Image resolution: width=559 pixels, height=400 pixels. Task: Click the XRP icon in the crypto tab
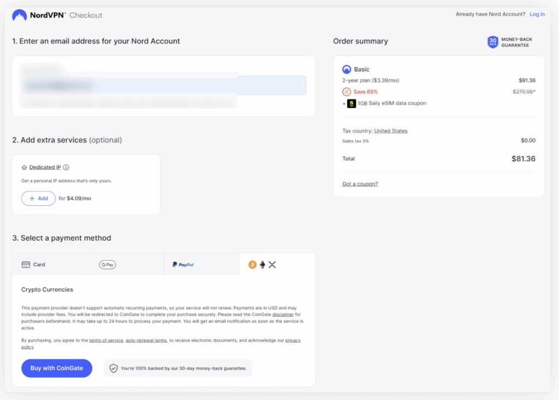[x=272, y=265]
